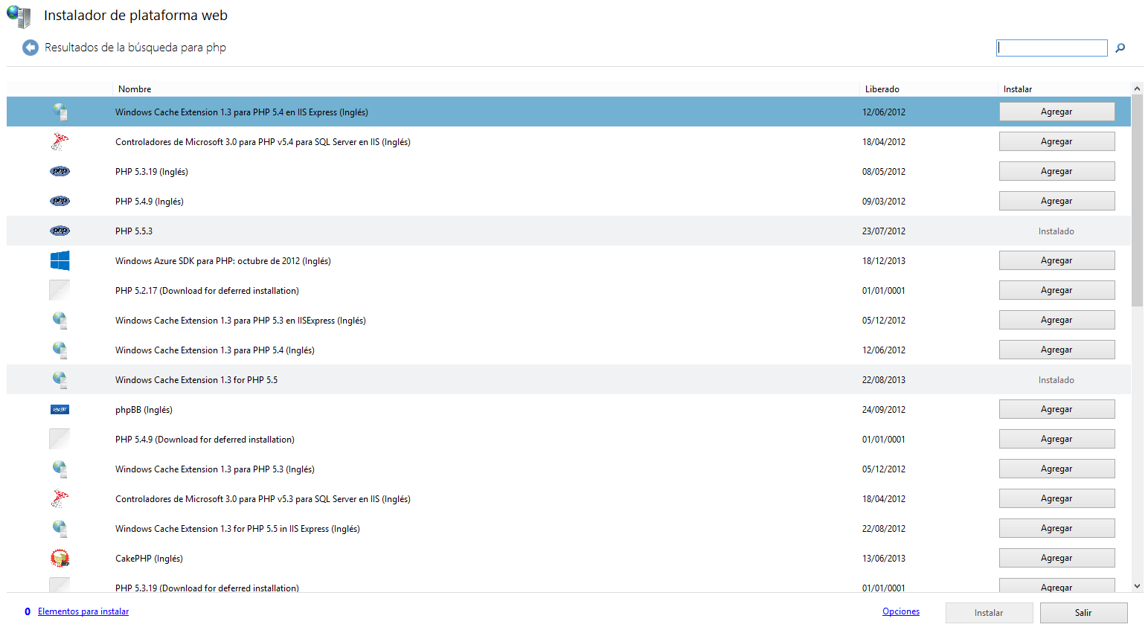Add Cache Extension PHP 5.5 in IIS Express
The image size is (1148, 633).
(x=1056, y=528)
